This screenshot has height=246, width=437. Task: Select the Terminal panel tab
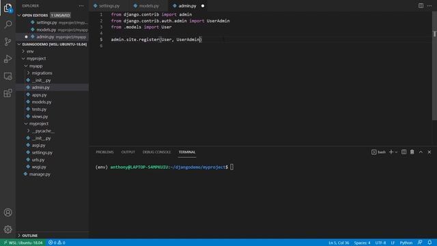point(187,152)
